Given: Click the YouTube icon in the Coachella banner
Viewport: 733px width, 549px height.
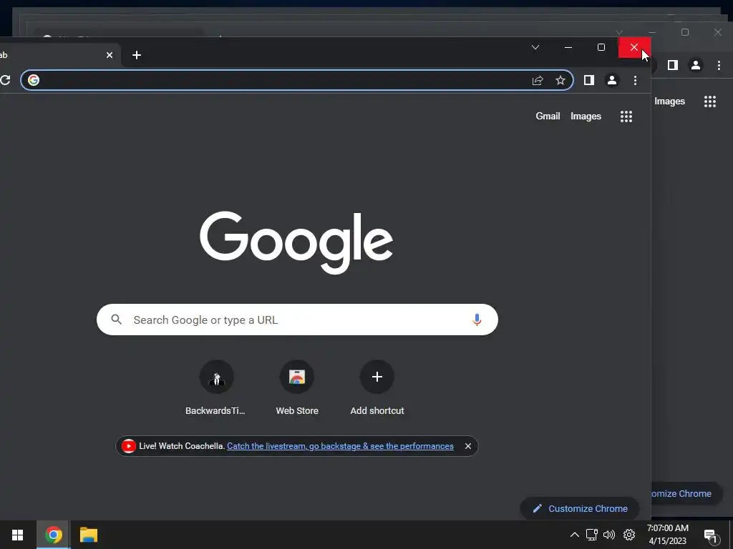Looking at the screenshot, I should point(129,446).
